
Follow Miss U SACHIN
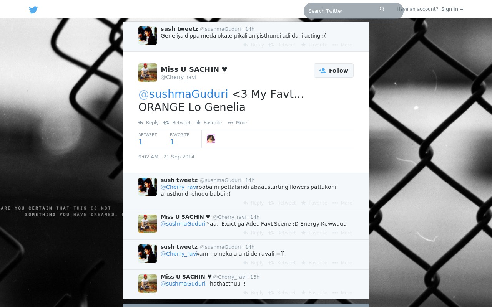pos(334,71)
